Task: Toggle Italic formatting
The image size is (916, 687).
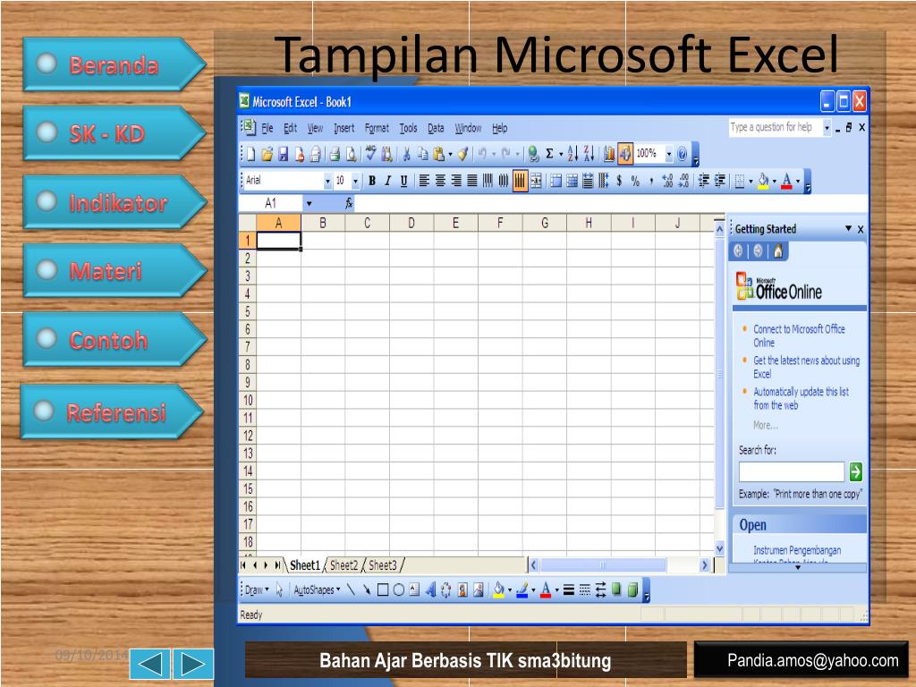Action: point(387,181)
